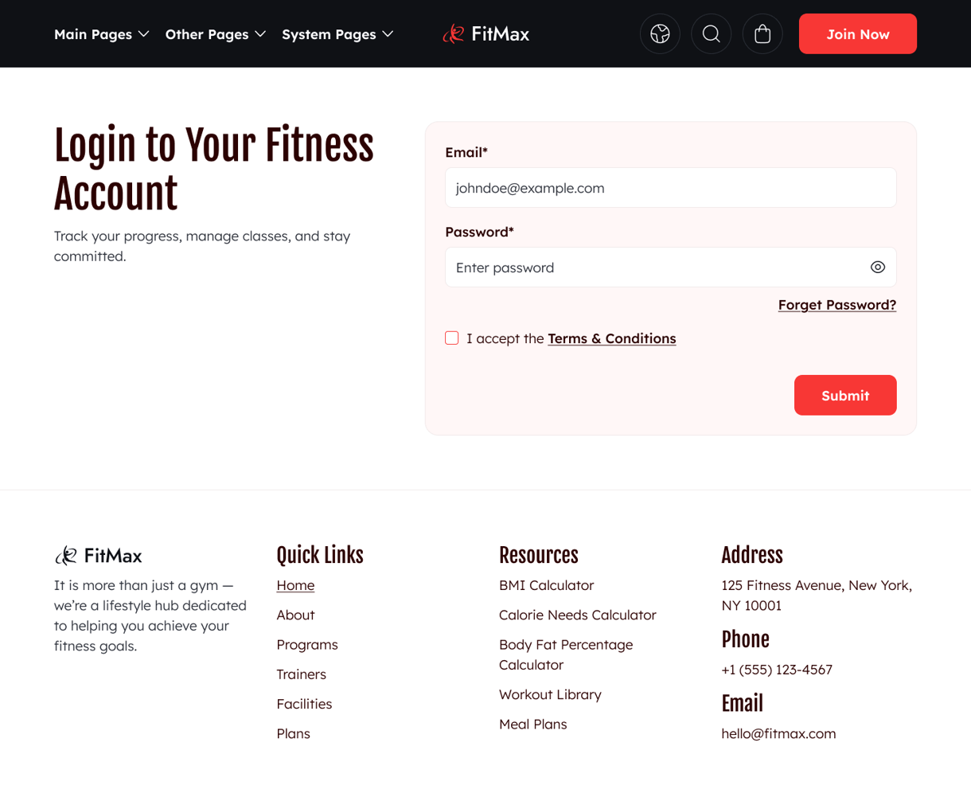
Task: Submit the login form
Action: (x=845, y=395)
